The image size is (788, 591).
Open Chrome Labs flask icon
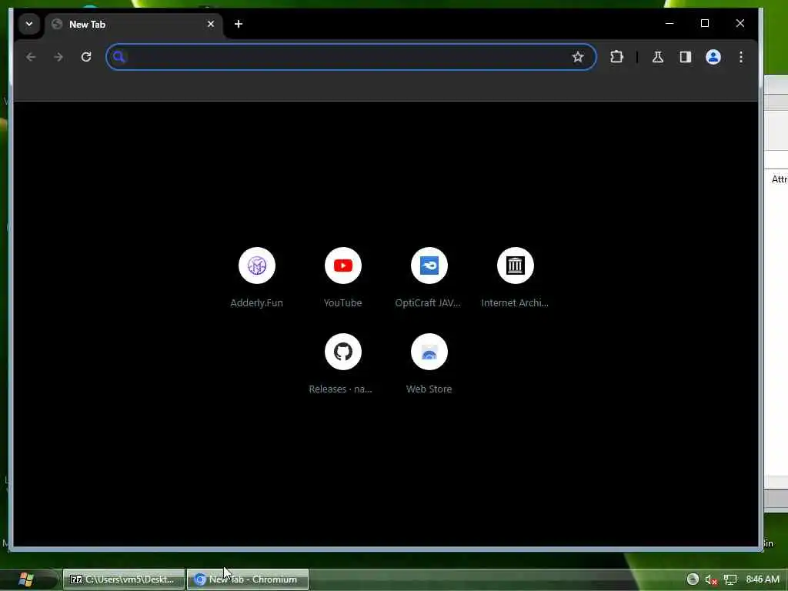point(658,57)
